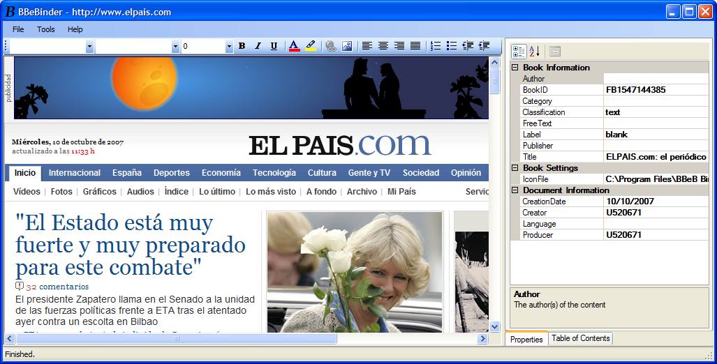Toggle italic formatting button

[x=258, y=45]
